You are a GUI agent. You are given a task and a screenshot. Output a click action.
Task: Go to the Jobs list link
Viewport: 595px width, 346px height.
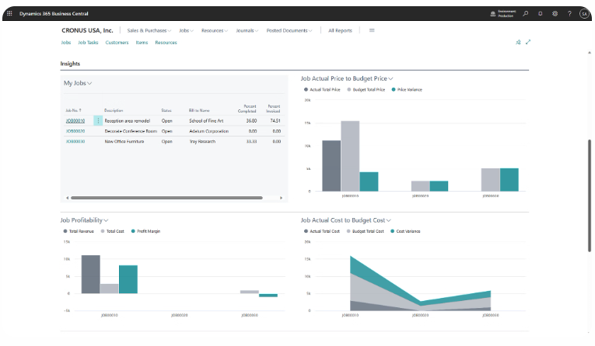(66, 43)
